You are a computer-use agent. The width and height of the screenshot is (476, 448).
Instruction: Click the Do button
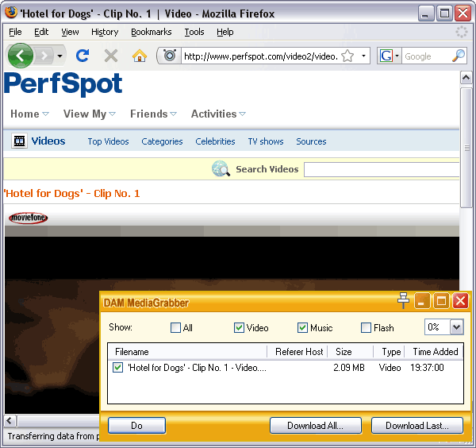click(137, 426)
